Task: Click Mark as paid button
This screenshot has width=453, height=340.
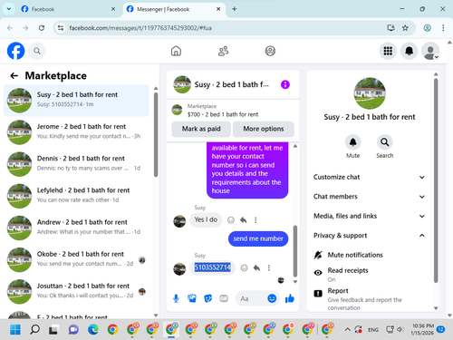Action: pyautogui.click(x=201, y=129)
